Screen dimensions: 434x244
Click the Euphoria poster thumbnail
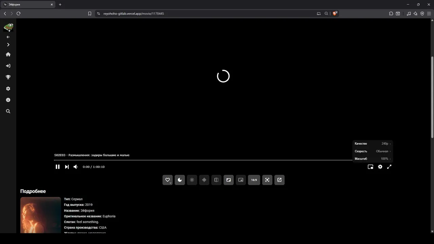(41, 215)
